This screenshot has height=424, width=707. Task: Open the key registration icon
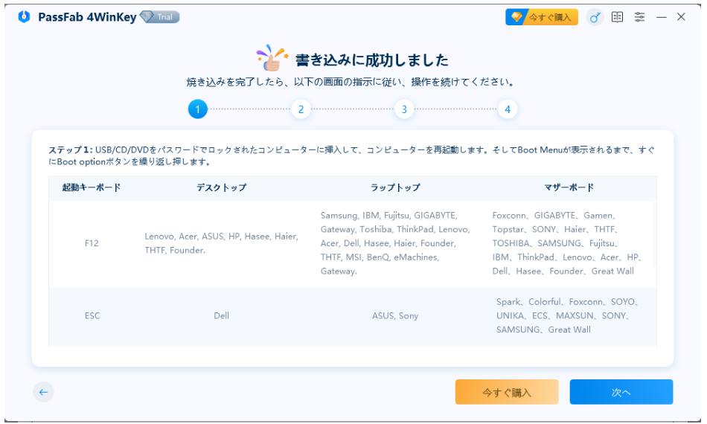coord(595,17)
